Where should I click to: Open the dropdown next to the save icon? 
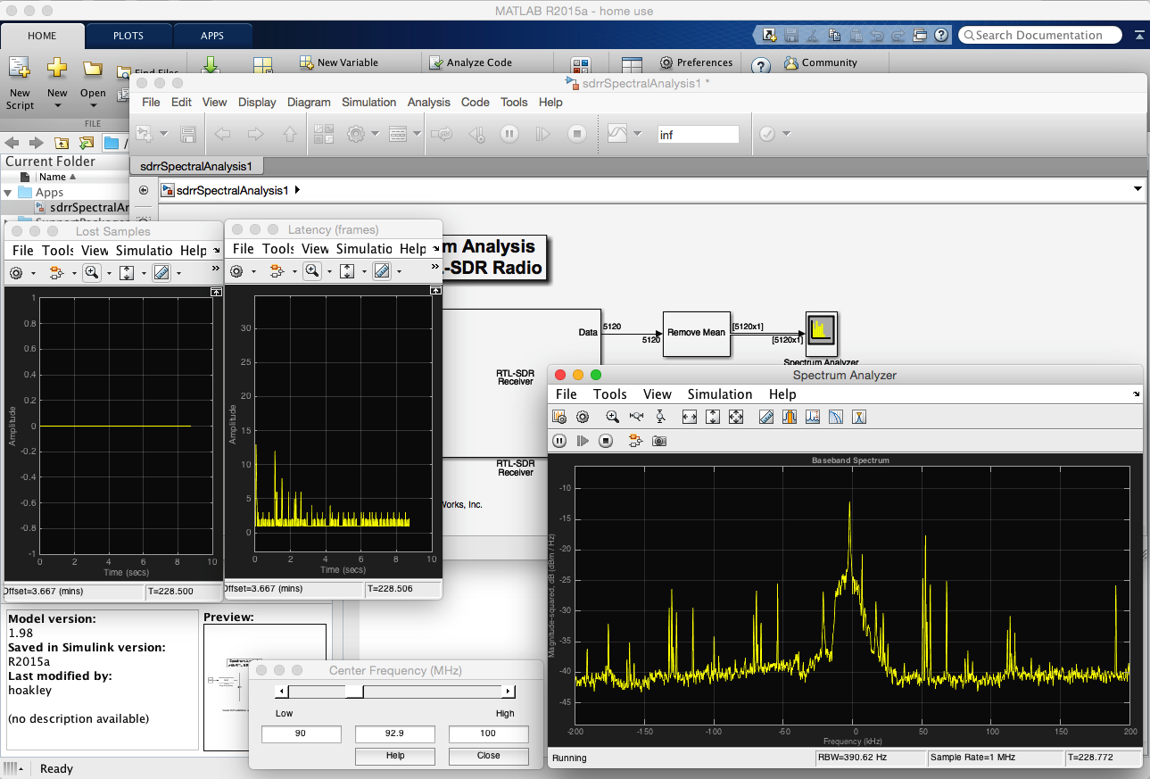[x=164, y=134]
